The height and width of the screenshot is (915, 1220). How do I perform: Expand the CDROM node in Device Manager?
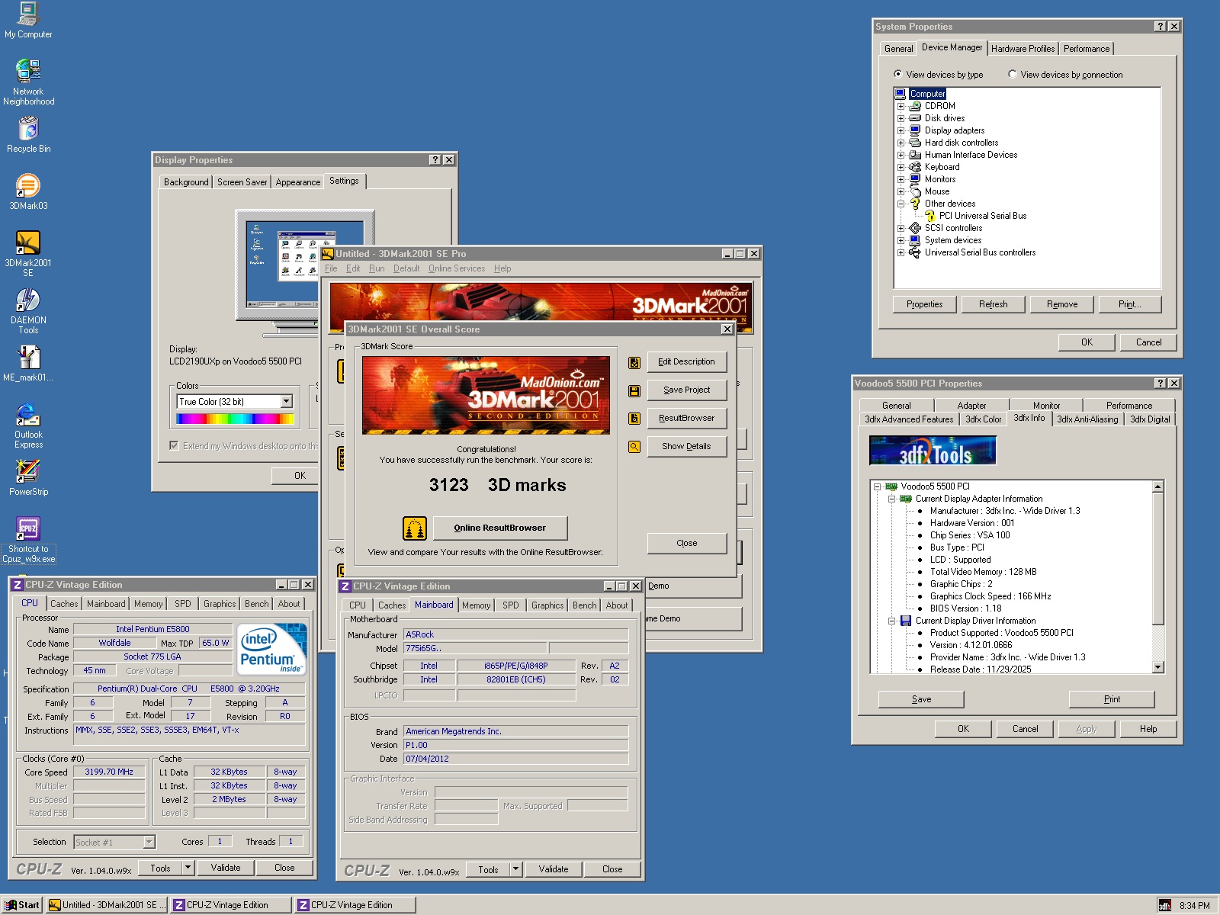(x=901, y=107)
